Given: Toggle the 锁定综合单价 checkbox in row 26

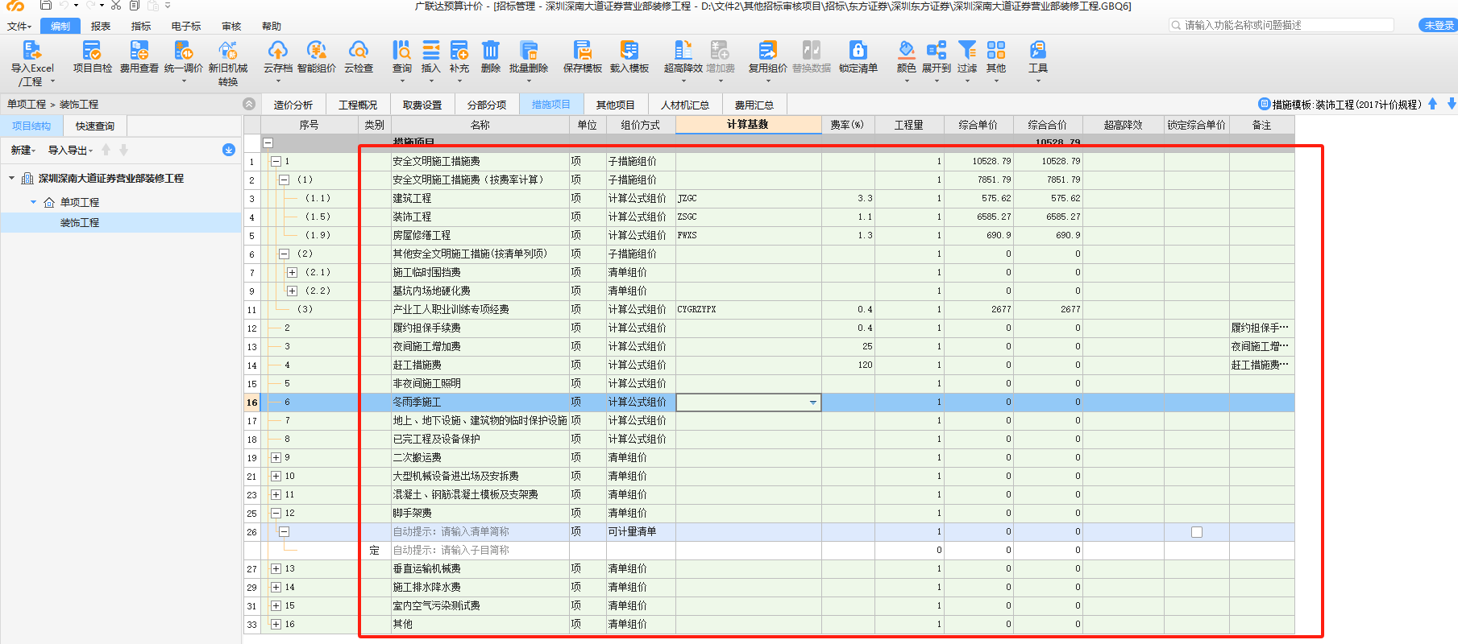Looking at the screenshot, I should tap(1197, 532).
